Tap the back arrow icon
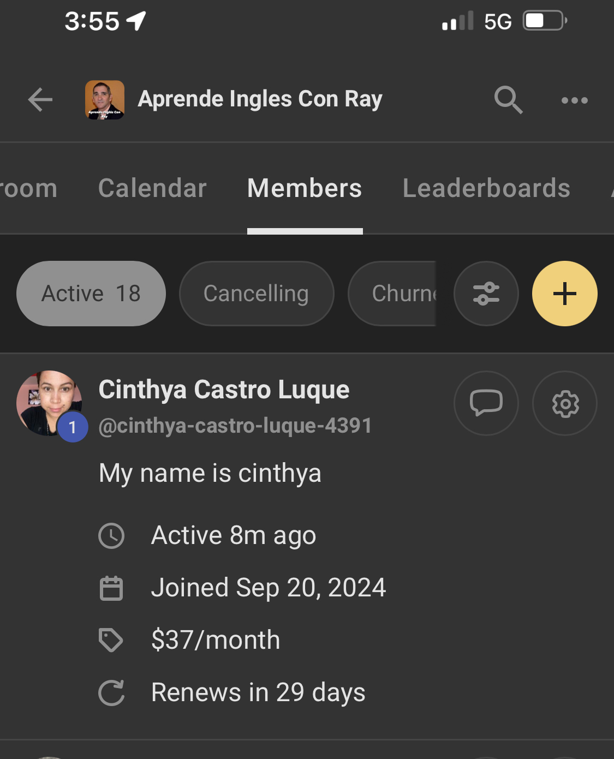The width and height of the screenshot is (614, 759). pyautogui.click(x=40, y=100)
